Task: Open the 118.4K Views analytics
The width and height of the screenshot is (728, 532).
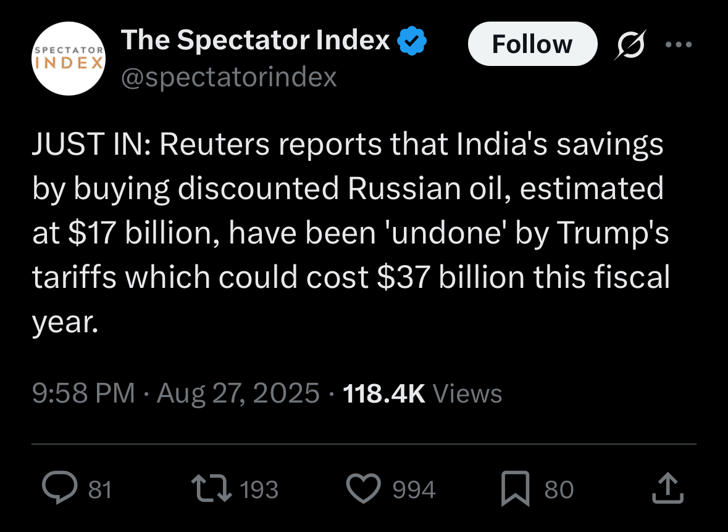Action: click(x=422, y=393)
